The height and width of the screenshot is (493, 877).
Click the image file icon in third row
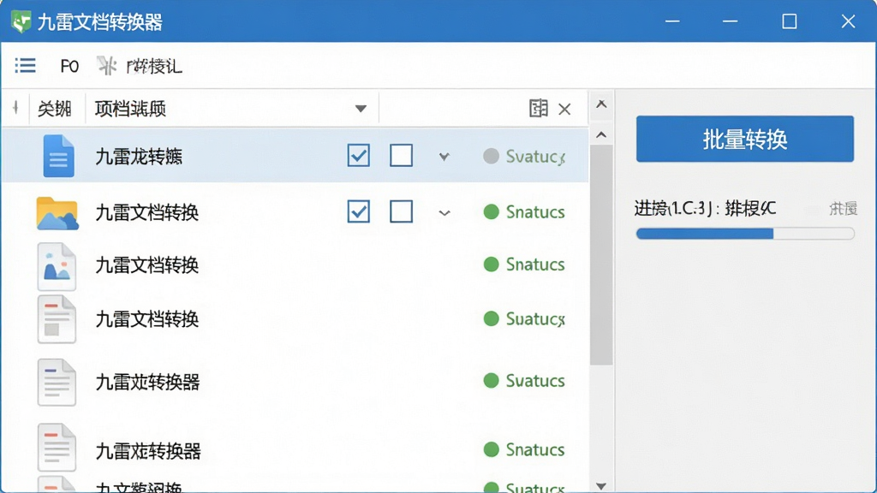57,267
